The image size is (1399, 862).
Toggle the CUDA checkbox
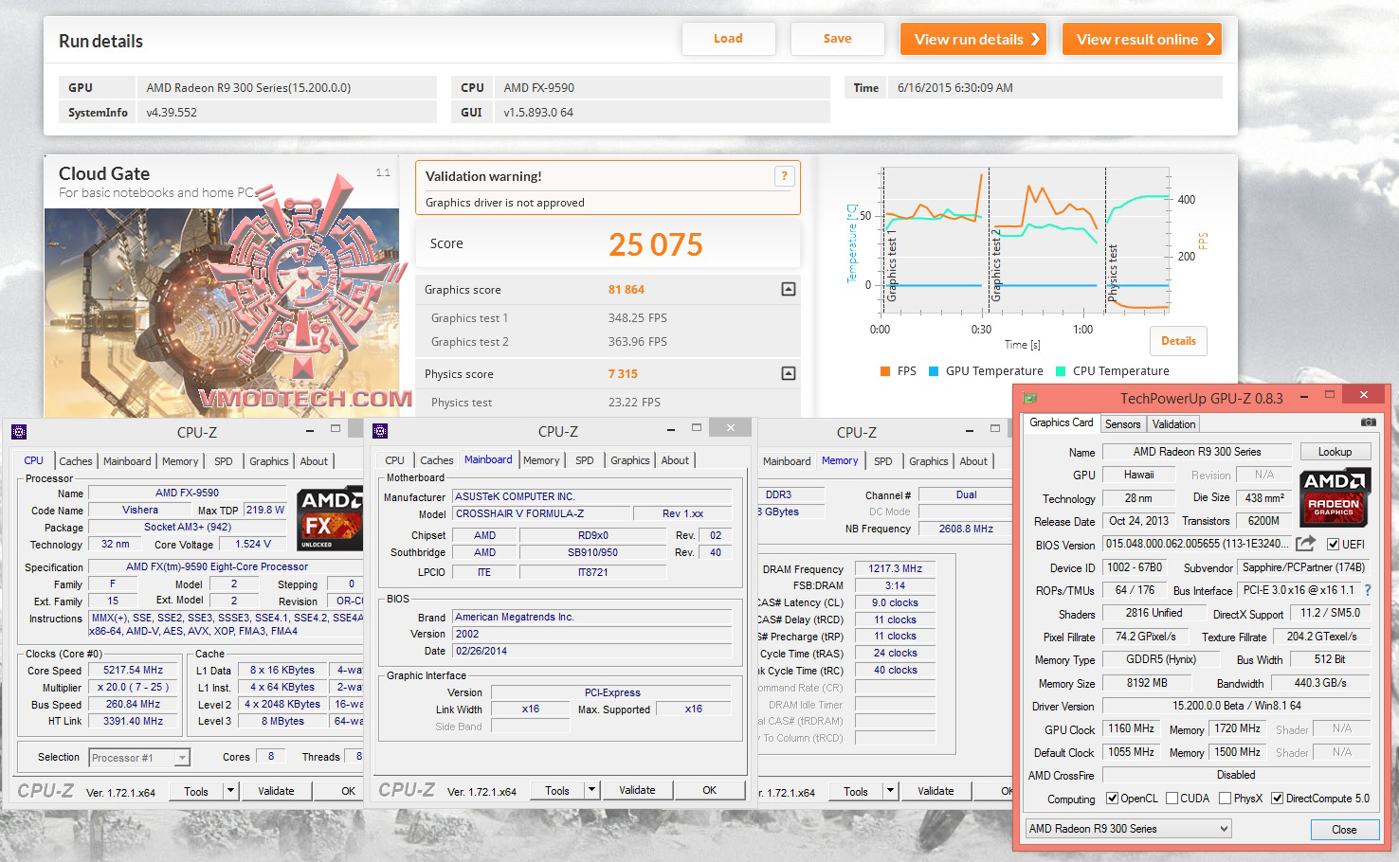tap(1172, 799)
